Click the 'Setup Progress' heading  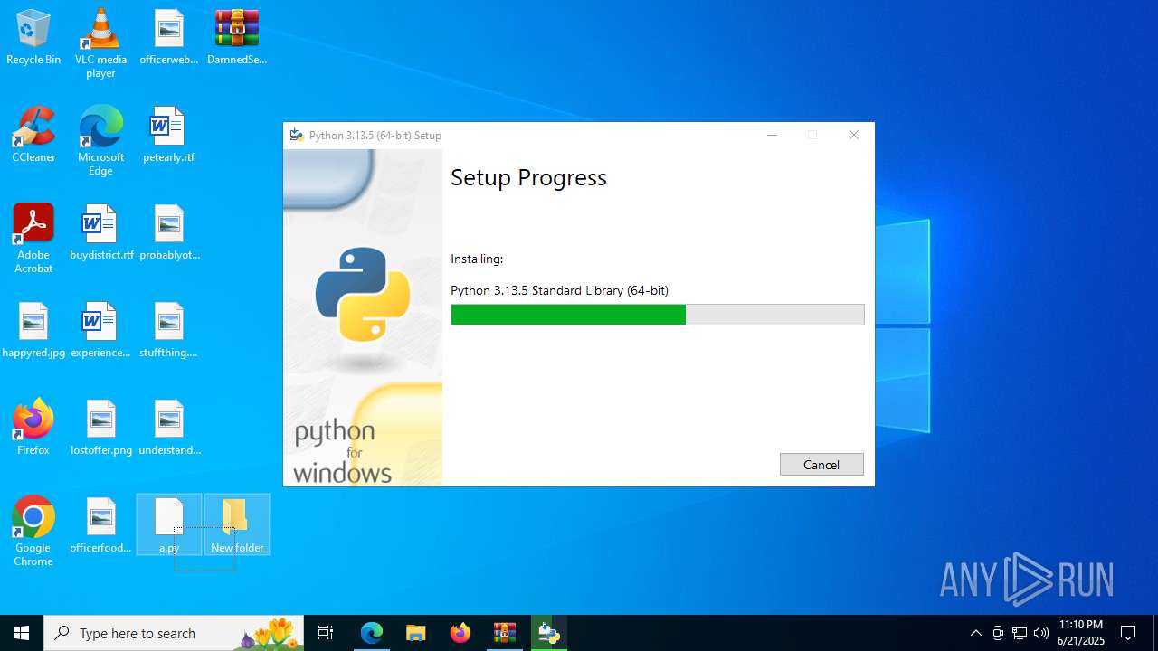(528, 177)
